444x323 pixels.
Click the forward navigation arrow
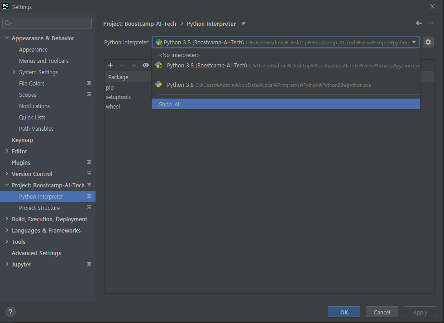tap(431, 23)
